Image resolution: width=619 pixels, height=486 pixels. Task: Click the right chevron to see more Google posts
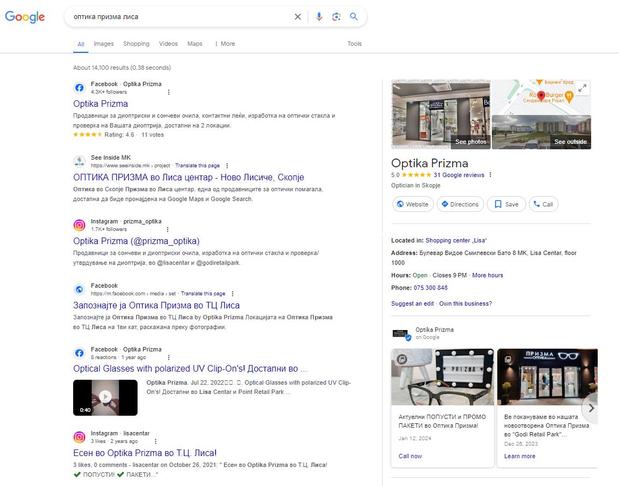pyautogui.click(x=590, y=408)
